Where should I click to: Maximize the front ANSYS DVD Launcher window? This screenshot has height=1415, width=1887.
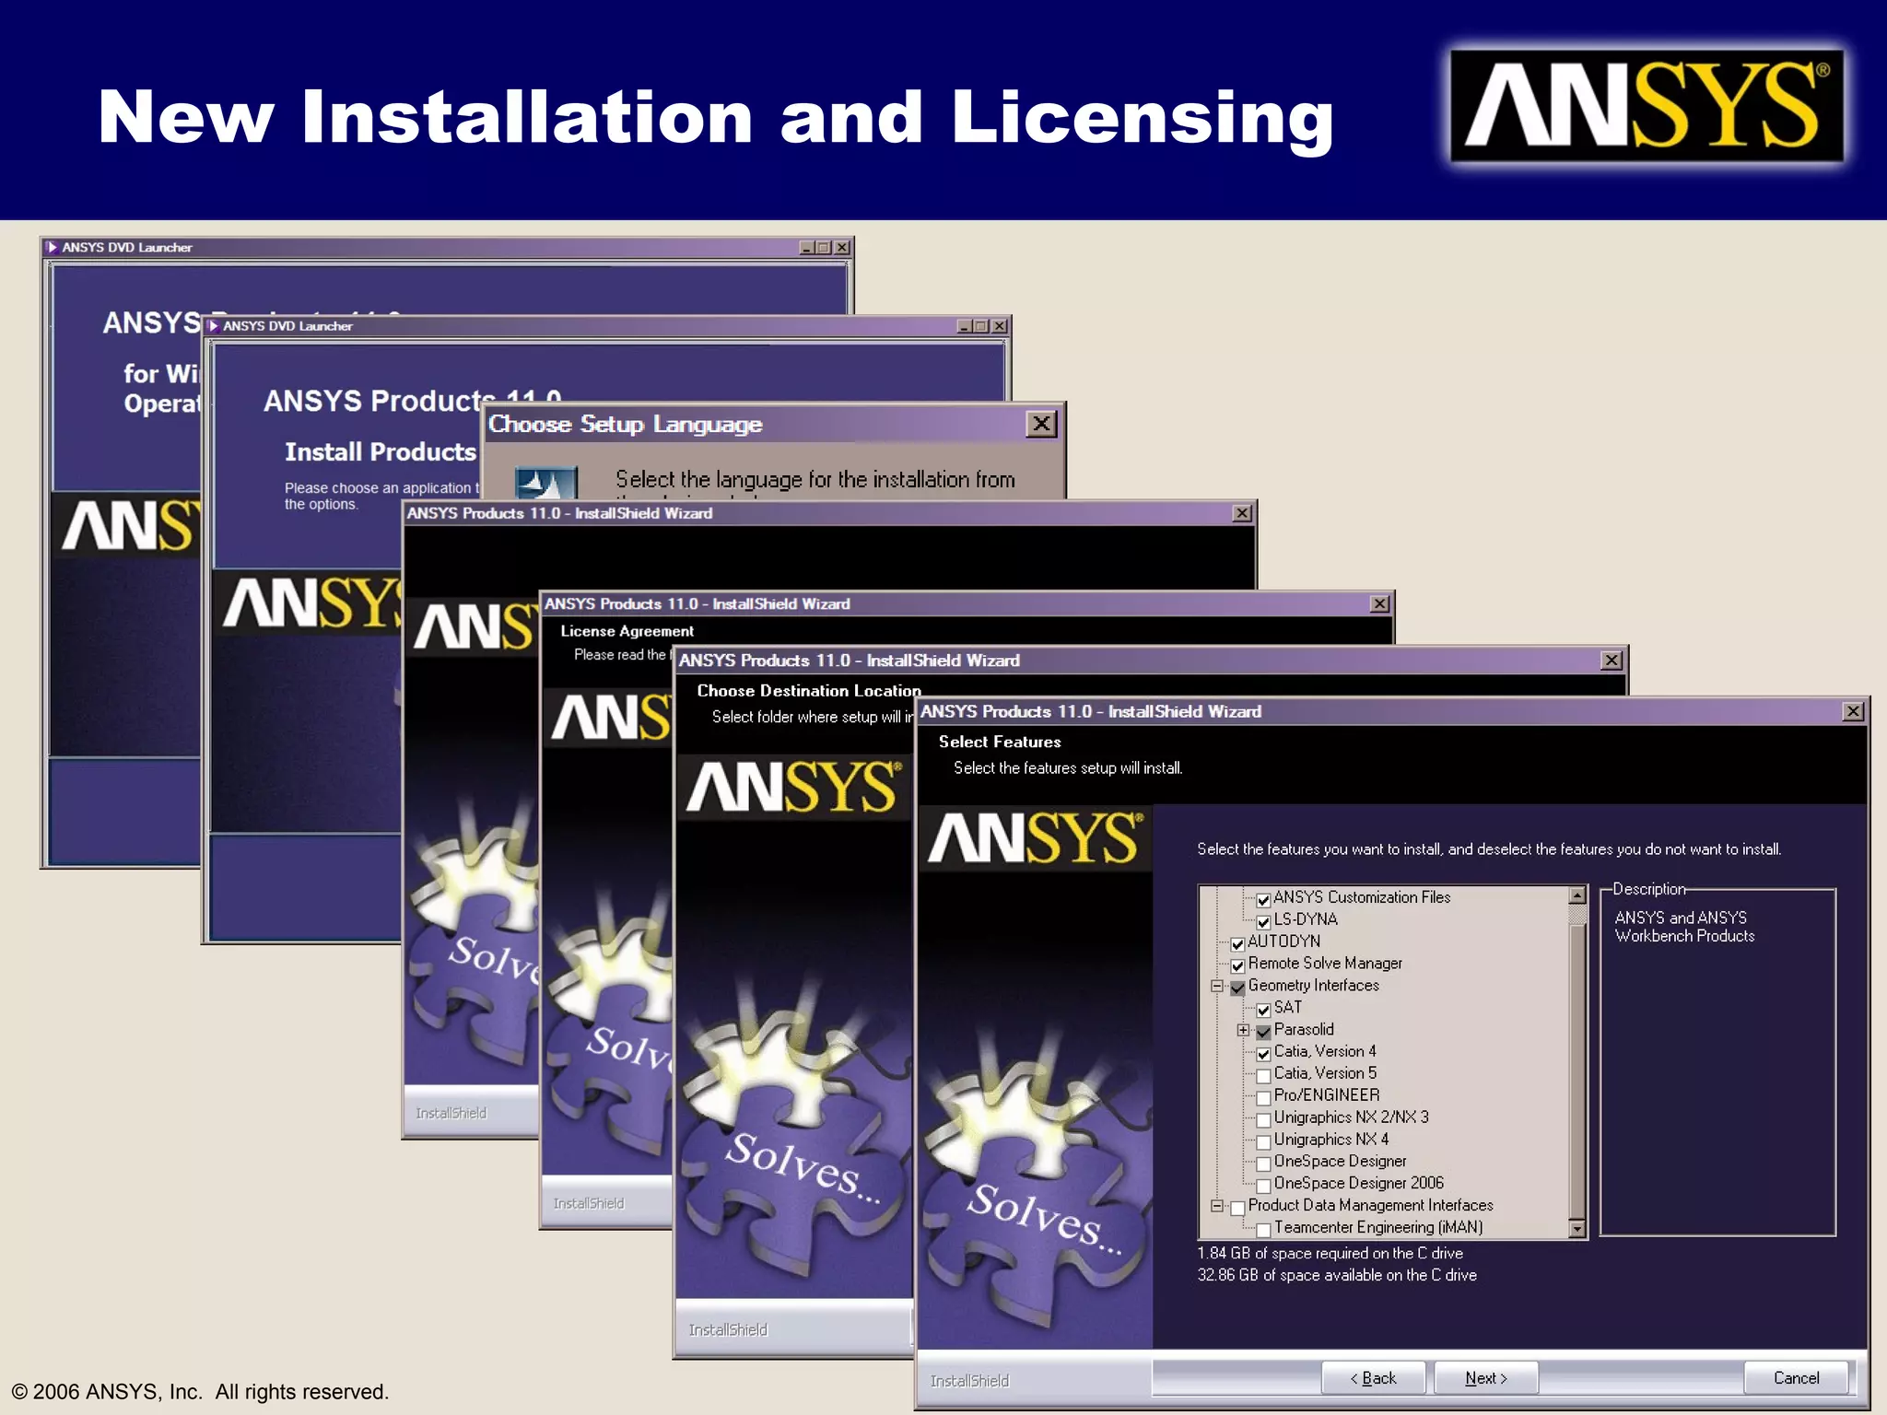tap(981, 326)
